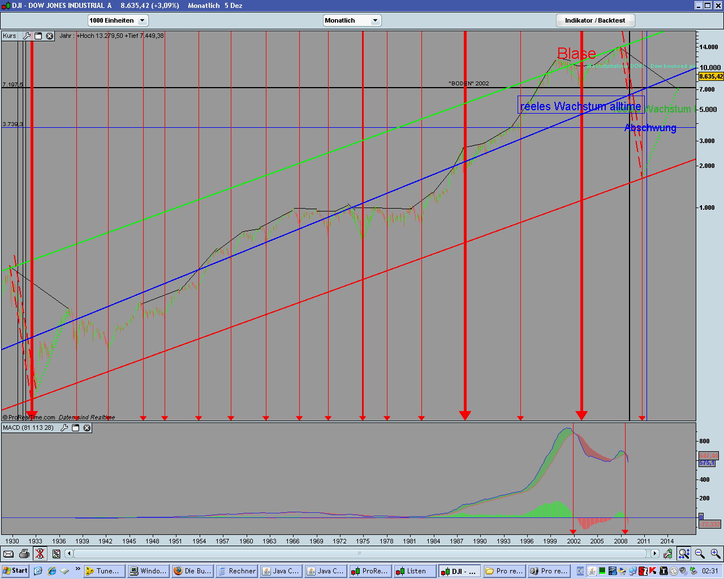Zoom out of the chart
724x579 pixels.
700,554
